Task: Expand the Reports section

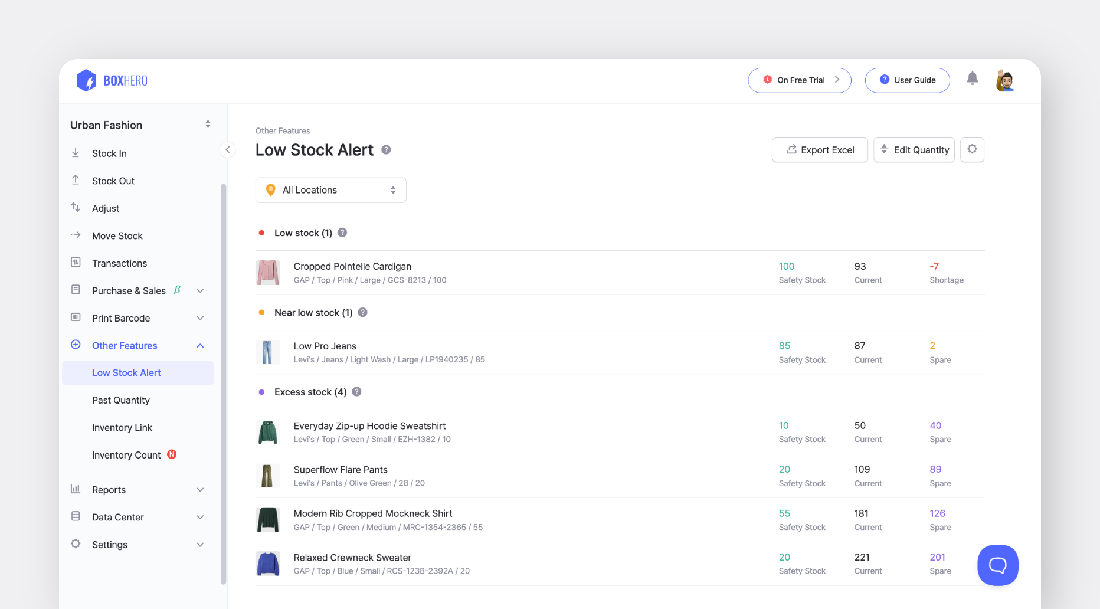Action: click(x=200, y=490)
